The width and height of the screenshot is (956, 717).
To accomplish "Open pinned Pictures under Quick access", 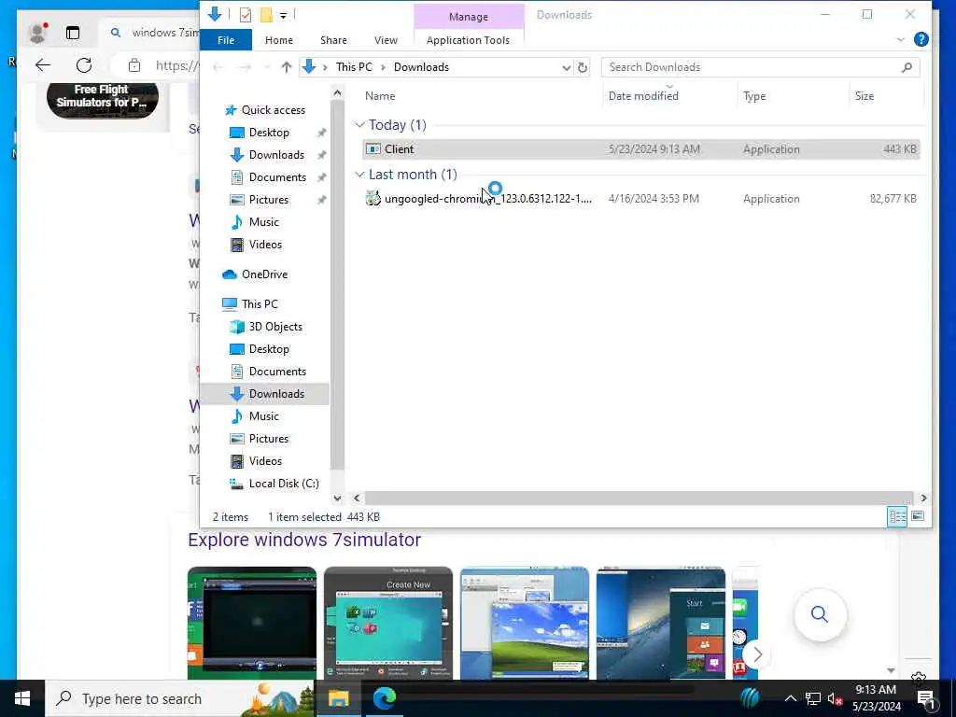I will click(x=268, y=200).
